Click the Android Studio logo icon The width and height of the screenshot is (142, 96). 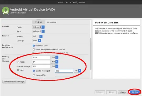point(6,11)
